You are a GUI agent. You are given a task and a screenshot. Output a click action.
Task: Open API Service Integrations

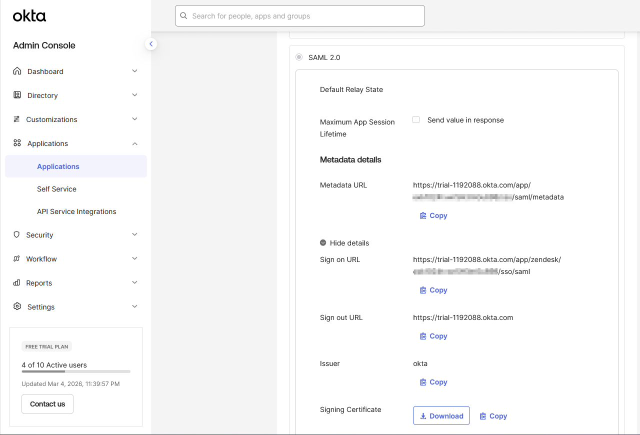[76, 211]
